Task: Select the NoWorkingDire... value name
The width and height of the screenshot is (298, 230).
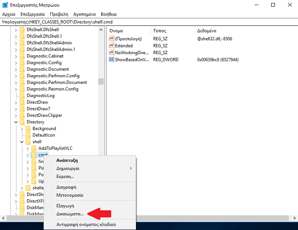Action: (132, 52)
